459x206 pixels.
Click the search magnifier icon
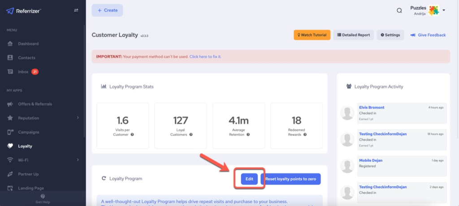(x=399, y=11)
